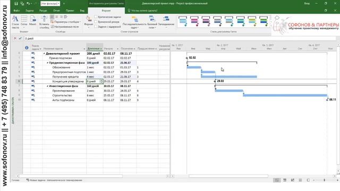Collapse the Девелоперский проект summary task
The height and width of the screenshot is (191, 340).
44,54
